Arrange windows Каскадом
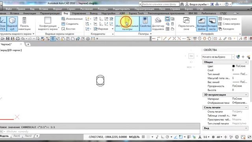 pyautogui.click(x=226, y=29)
